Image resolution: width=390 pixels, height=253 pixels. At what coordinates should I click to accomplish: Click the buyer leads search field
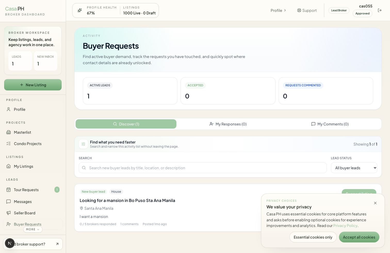(202, 168)
